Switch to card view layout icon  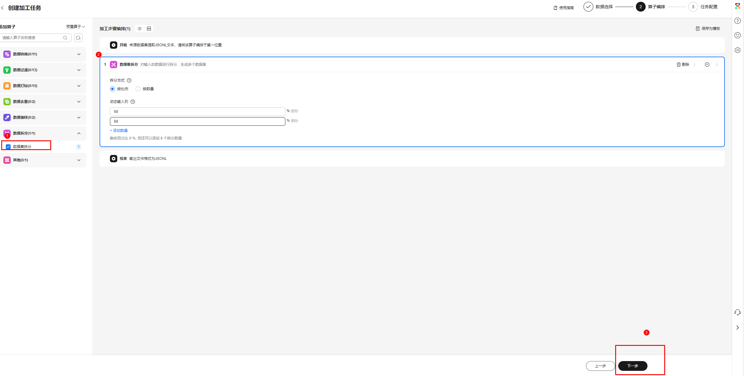149,29
